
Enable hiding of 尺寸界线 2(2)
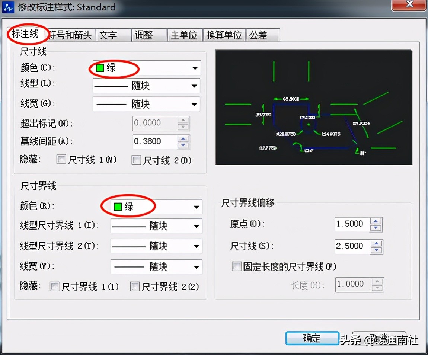[x=135, y=286]
